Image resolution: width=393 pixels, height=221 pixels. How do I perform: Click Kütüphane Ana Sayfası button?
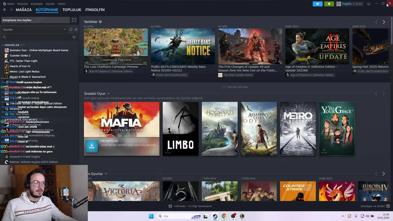click(x=35, y=20)
